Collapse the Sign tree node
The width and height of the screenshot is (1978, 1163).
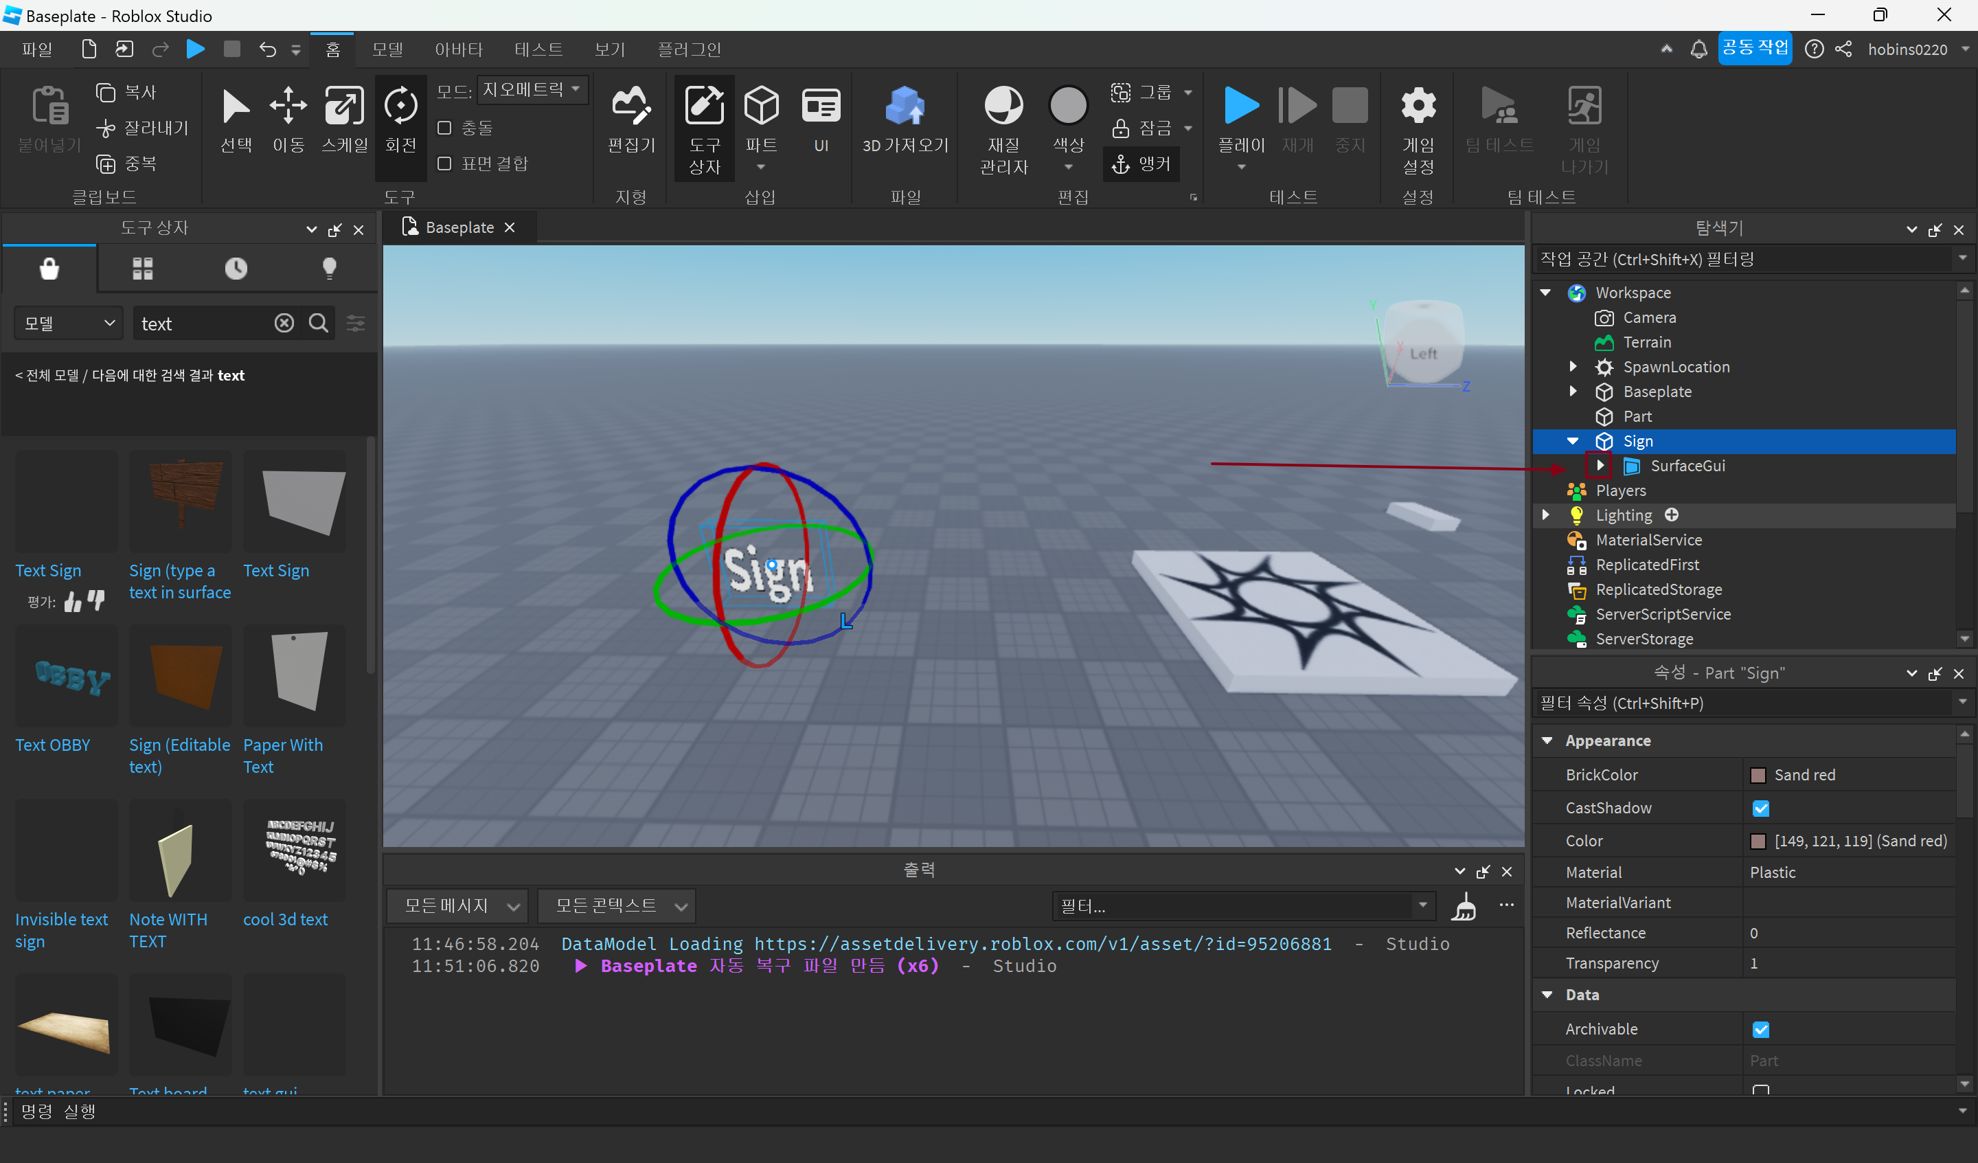tap(1572, 440)
